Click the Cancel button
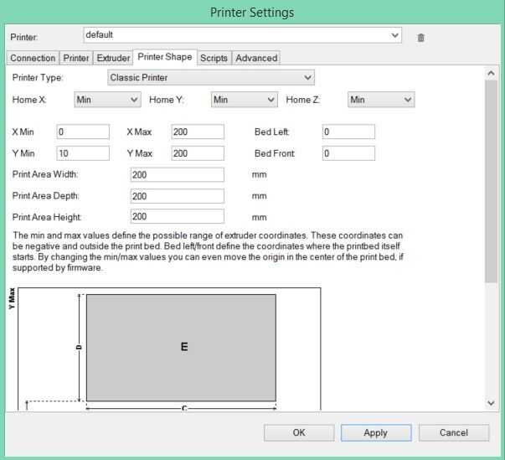The height and width of the screenshot is (460, 505). (x=454, y=432)
